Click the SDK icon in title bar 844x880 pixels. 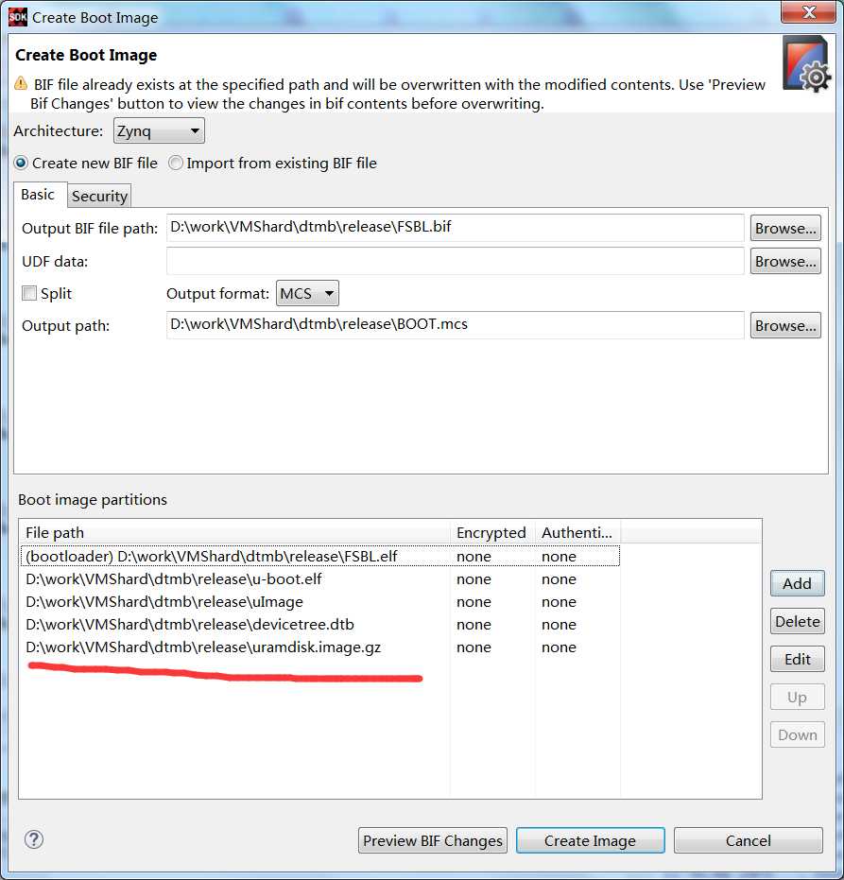(x=17, y=17)
